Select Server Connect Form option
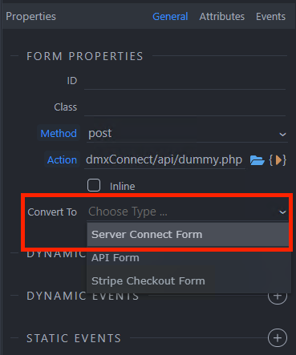The height and width of the screenshot is (355, 296). pos(188,235)
